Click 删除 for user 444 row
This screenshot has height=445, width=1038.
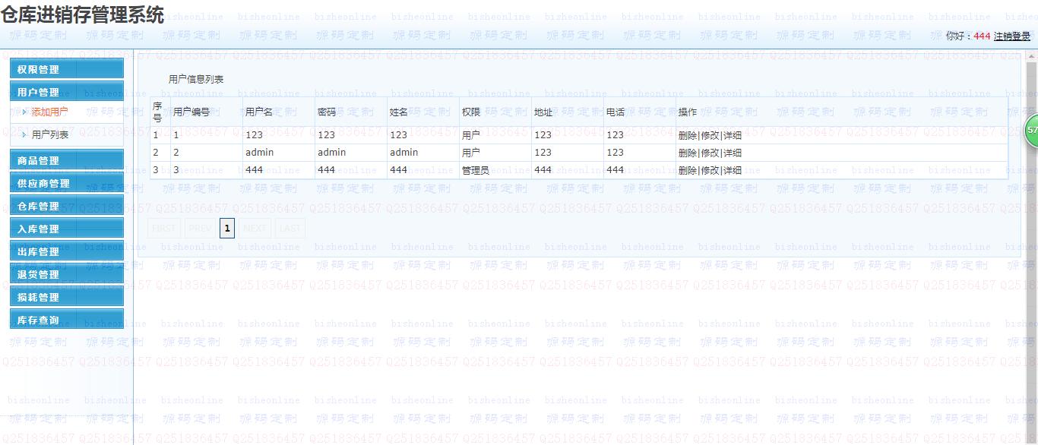pyautogui.click(x=688, y=170)
